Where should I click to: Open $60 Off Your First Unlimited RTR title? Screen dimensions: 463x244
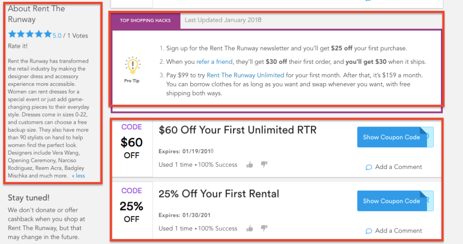[x=238, y=130]
